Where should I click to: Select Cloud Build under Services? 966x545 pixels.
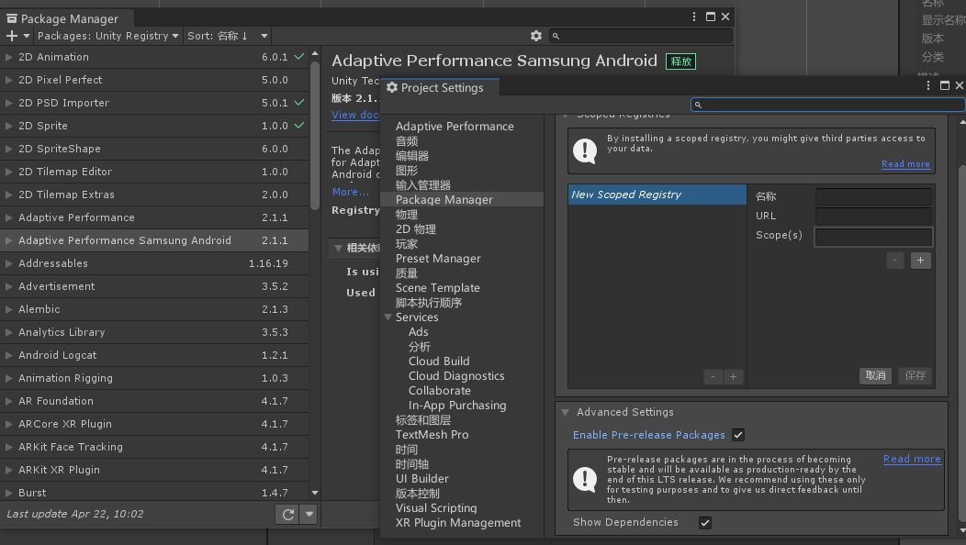pos(439,361)
